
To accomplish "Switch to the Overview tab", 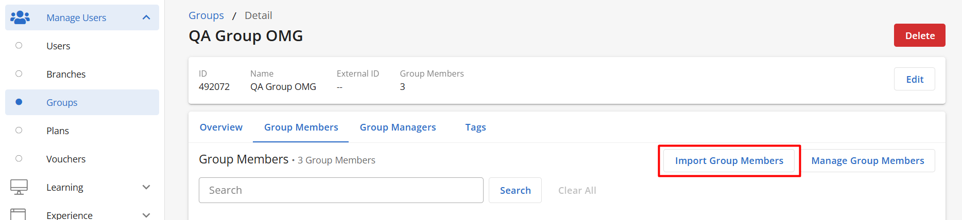I will pyautogui.click(x=221, y=127).
